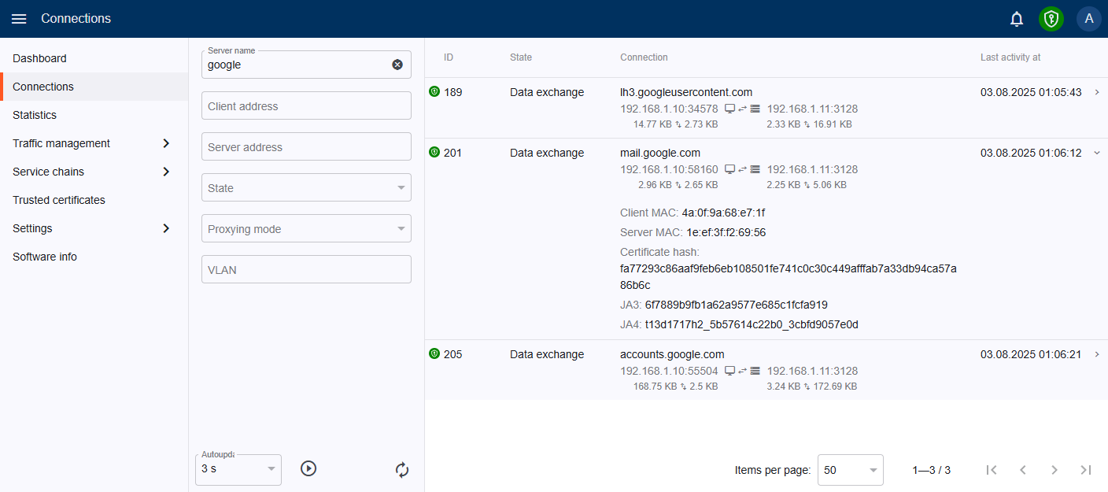Click the green shield status icon in header

click(x=1051, y=19)
